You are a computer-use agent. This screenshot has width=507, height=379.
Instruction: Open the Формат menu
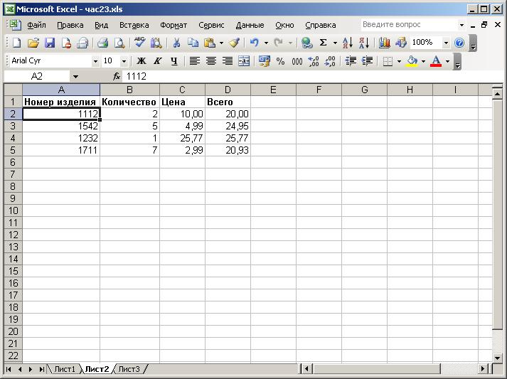(x=174, y=25)
